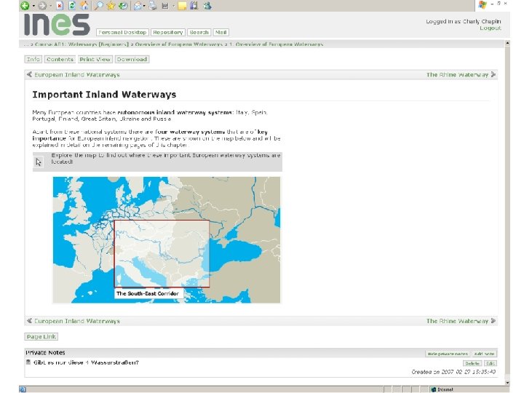This screenshot has width=524, height=393.
Task: Click the Add note button
Action: point(484,354)
